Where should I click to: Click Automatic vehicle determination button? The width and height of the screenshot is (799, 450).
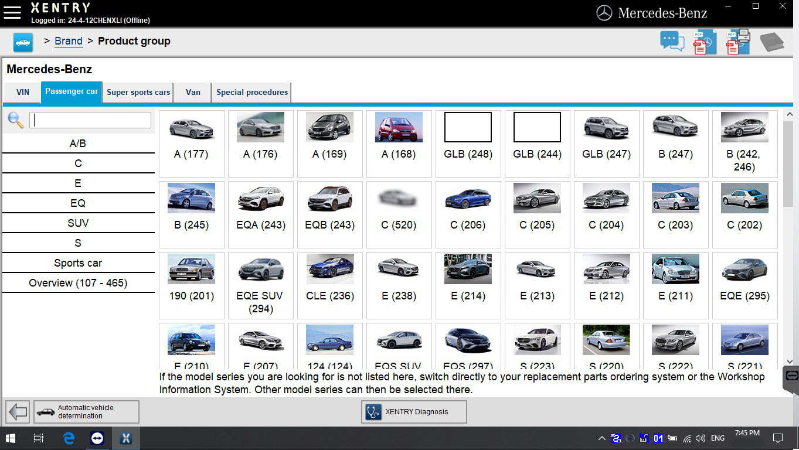tap(87, 412)
